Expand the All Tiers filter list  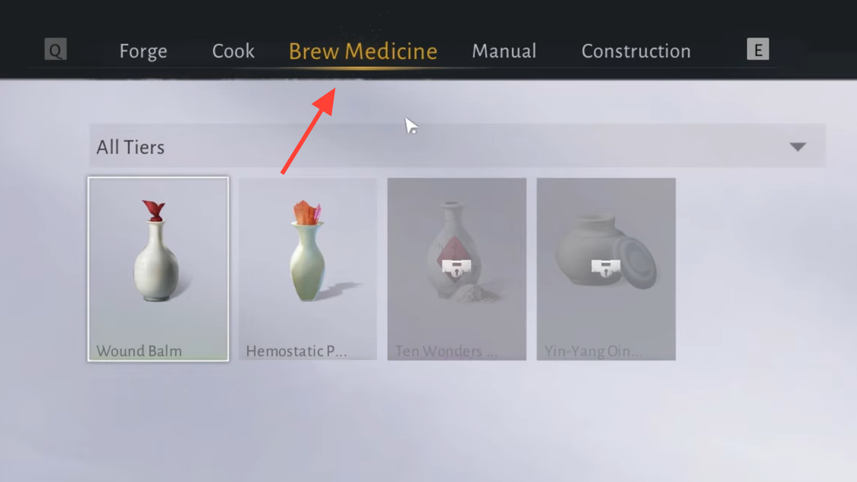pos(457,146)
